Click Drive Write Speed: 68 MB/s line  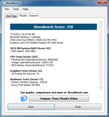click(x=25, y=85)
